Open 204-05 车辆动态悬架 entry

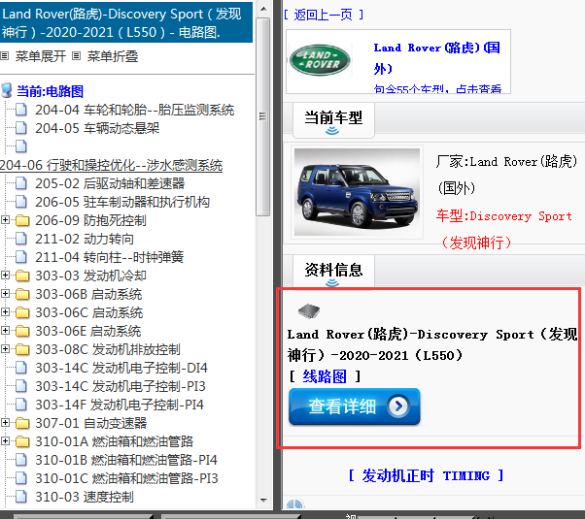tap(97, 128)
